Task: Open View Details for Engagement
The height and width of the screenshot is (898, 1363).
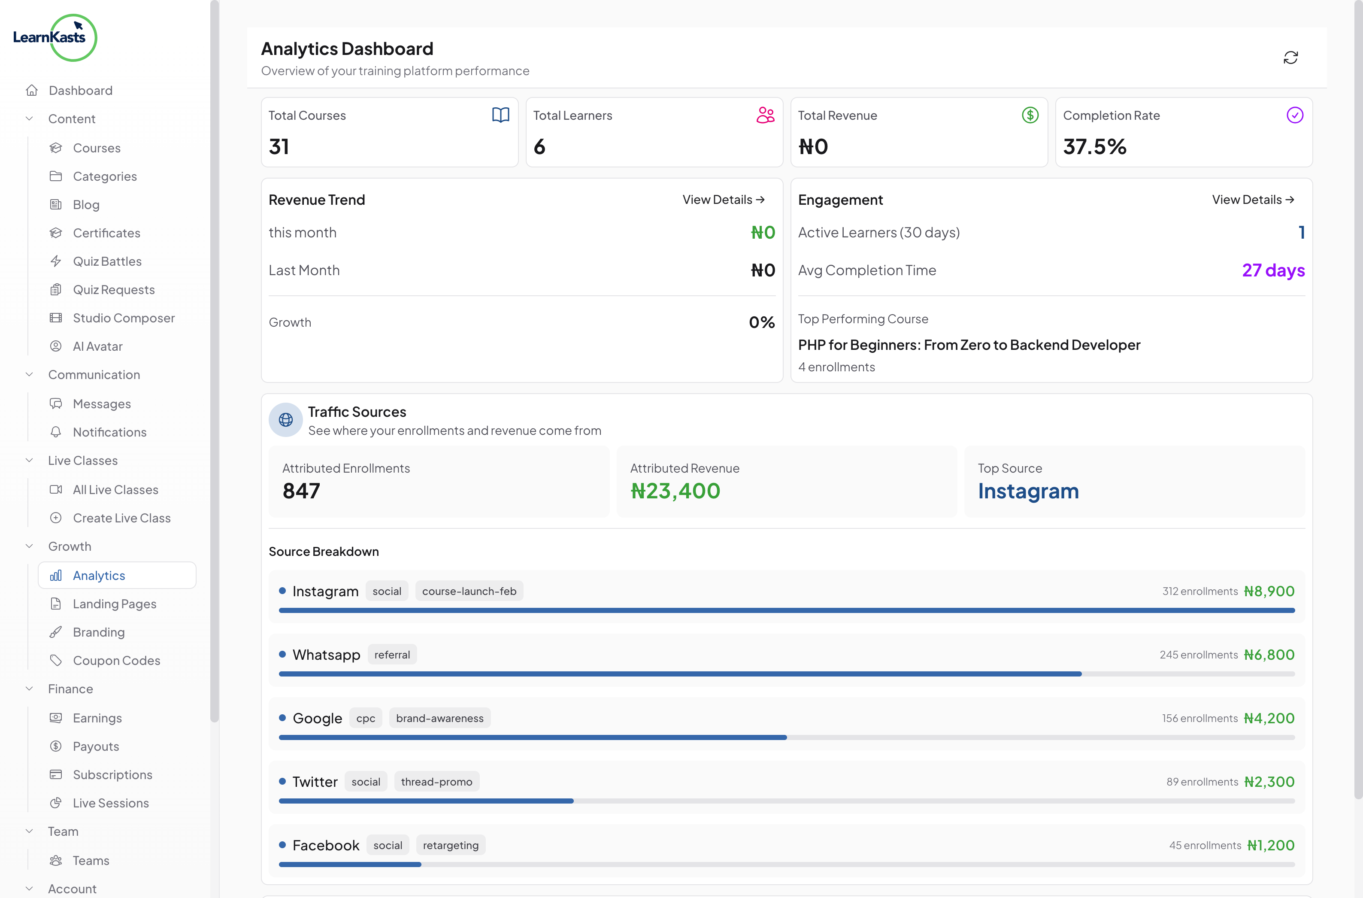Action: tap(1252, 199)
